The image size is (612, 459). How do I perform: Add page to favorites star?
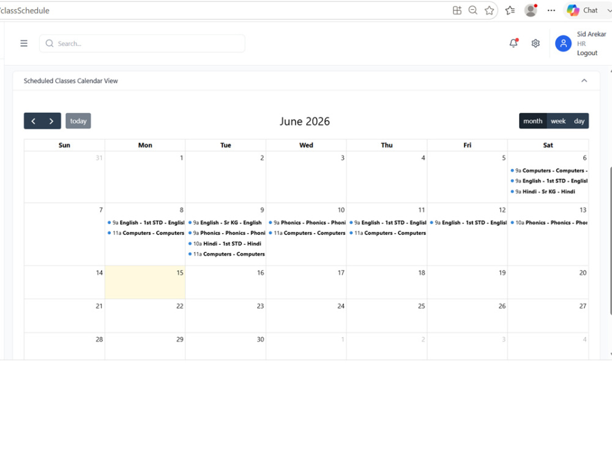point(489,10)
